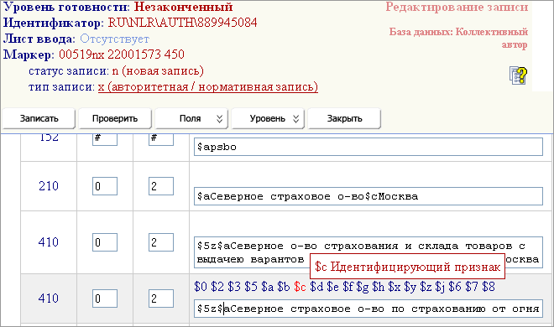Click the Закрыть button
This screenshot has width=554, height=327.
[x=344, y=118]
